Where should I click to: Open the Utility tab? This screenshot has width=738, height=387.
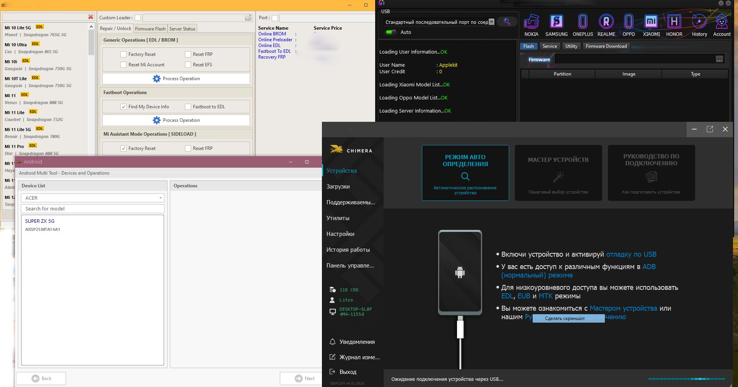point(571,46)
